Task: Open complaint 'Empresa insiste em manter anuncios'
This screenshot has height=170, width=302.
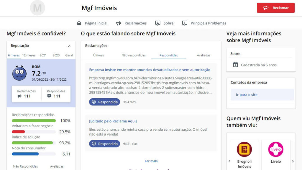Action: [150, 70]
